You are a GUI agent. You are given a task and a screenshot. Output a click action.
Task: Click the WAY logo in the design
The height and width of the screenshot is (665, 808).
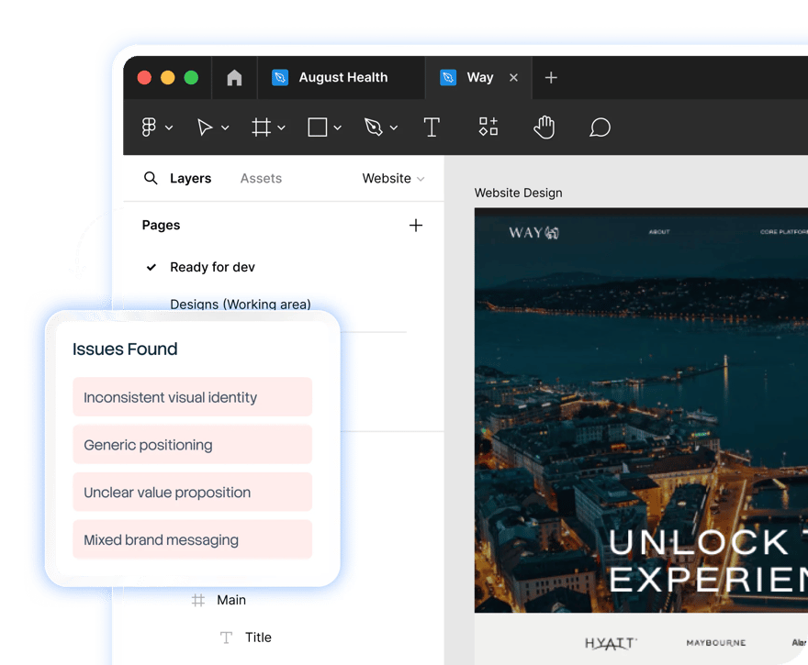533,233
